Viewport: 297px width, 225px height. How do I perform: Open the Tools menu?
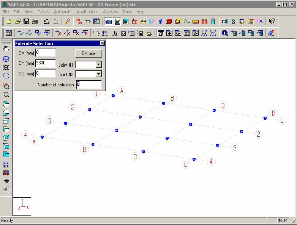[127, 12]
